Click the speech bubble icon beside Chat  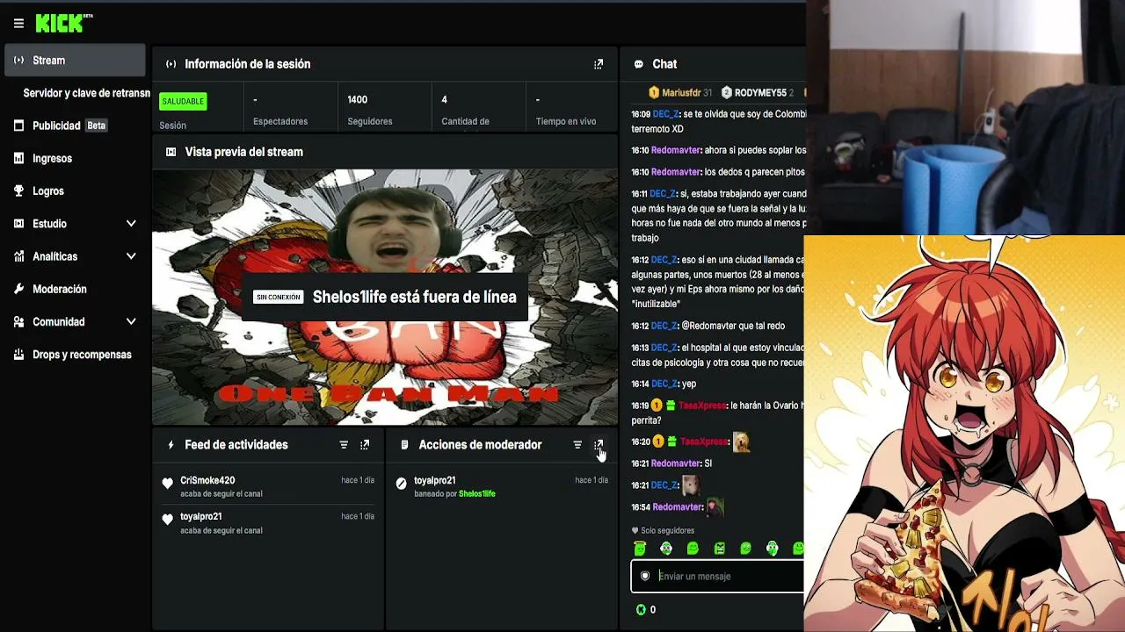(x=639, y=64)
